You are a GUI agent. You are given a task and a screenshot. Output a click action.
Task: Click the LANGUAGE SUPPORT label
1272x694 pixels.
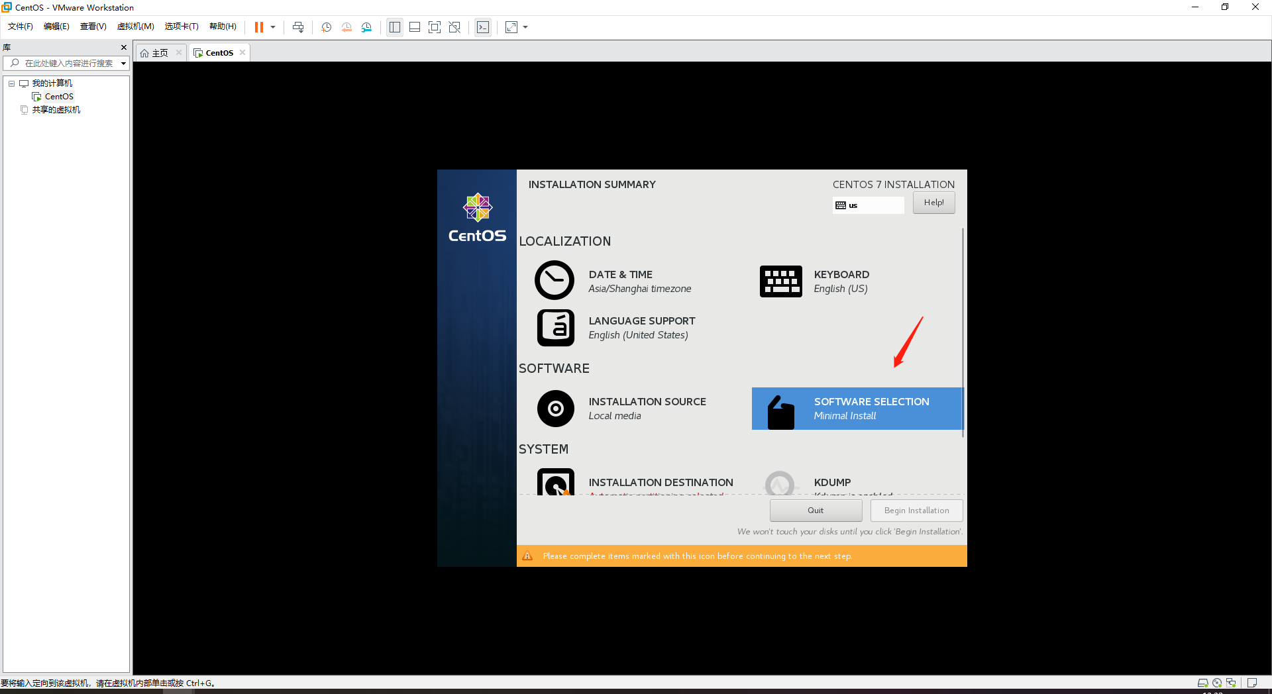(642, 321)
